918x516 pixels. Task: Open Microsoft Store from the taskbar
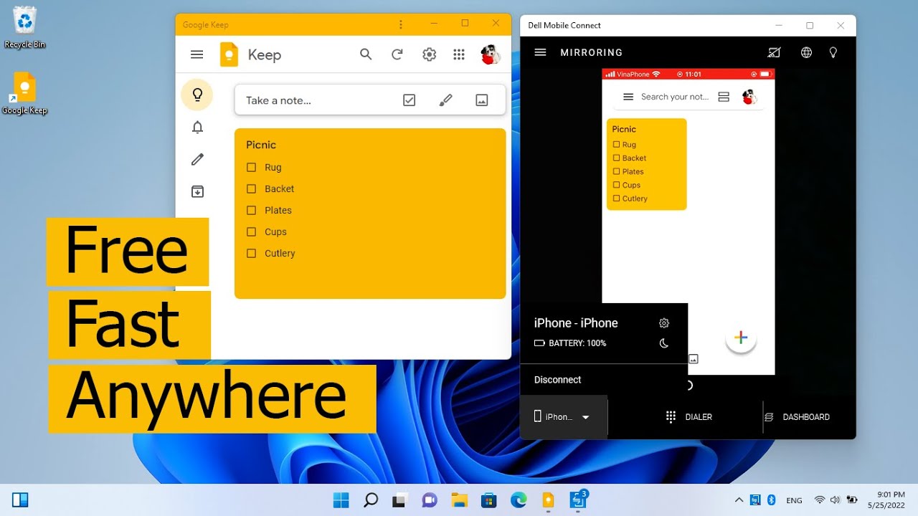(489, 500)
